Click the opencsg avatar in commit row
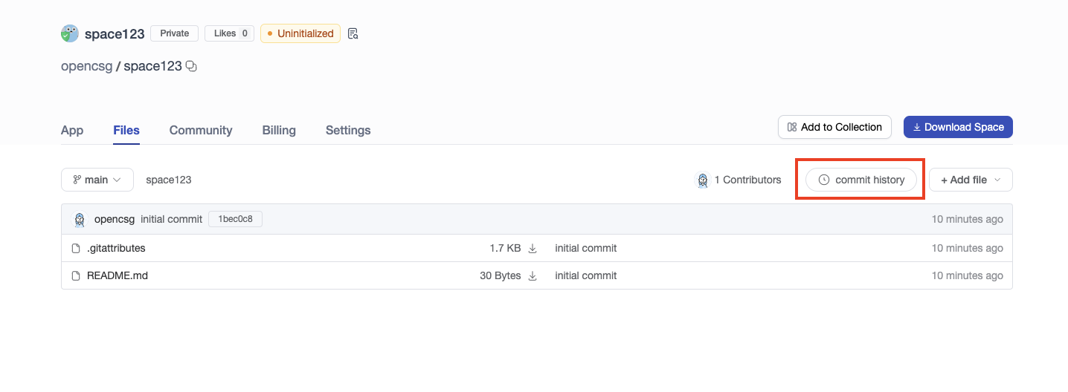Screen dimensions: 1068x392 coord(80,220)
